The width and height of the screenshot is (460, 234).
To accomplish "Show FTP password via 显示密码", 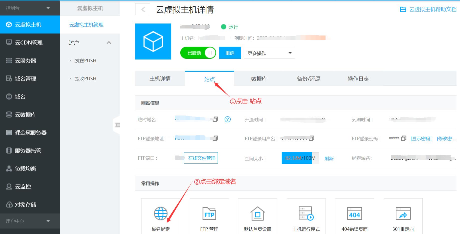I will [x=421, y=138].
